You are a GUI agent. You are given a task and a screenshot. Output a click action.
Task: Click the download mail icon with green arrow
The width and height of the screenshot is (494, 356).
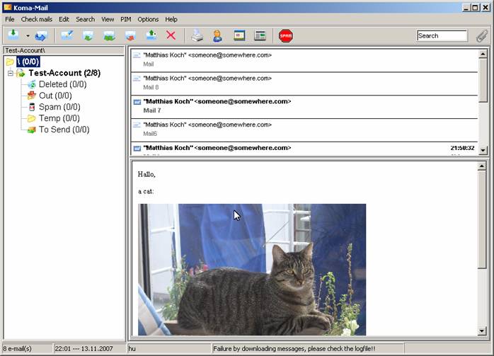tap(13, 35)
